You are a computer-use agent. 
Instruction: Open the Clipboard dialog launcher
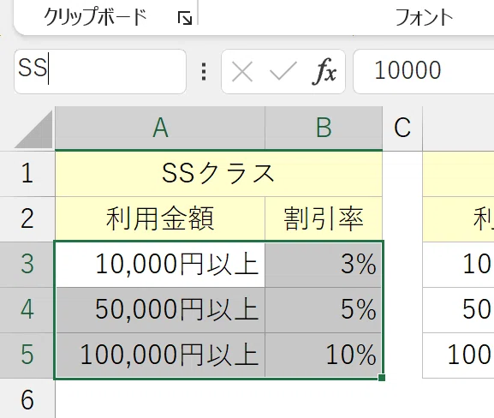tap(185, 18)
